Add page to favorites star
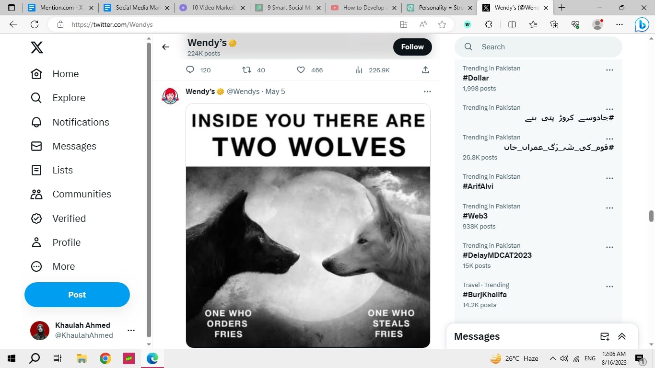Image resolution: width=655 pixels, height=368 pixels. (442, 24)
